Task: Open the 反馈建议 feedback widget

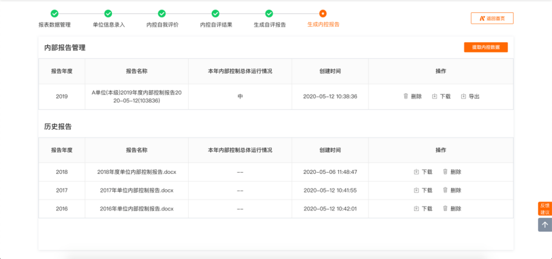Action: click(x=544, y=208)
